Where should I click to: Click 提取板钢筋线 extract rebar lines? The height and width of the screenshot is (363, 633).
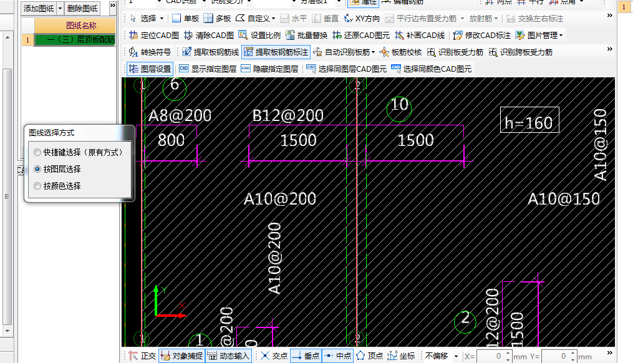coord(210,52)
